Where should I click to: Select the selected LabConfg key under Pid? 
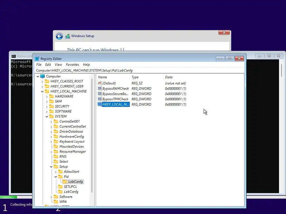75,182
